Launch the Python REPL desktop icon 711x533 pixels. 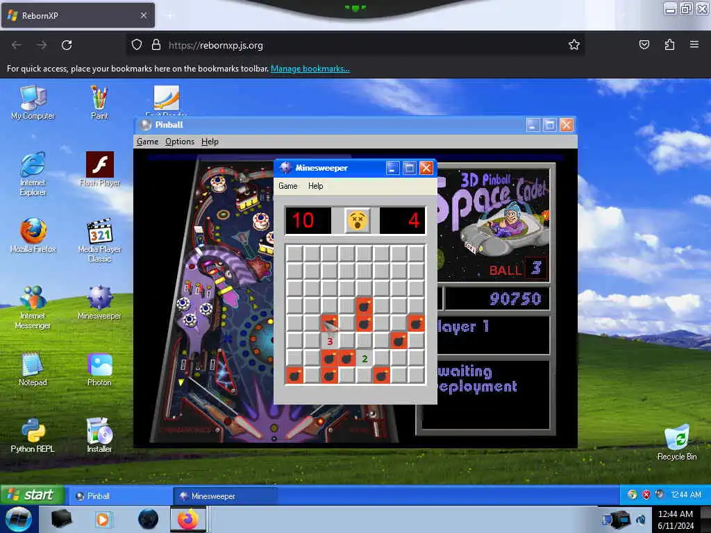point(33,436)
